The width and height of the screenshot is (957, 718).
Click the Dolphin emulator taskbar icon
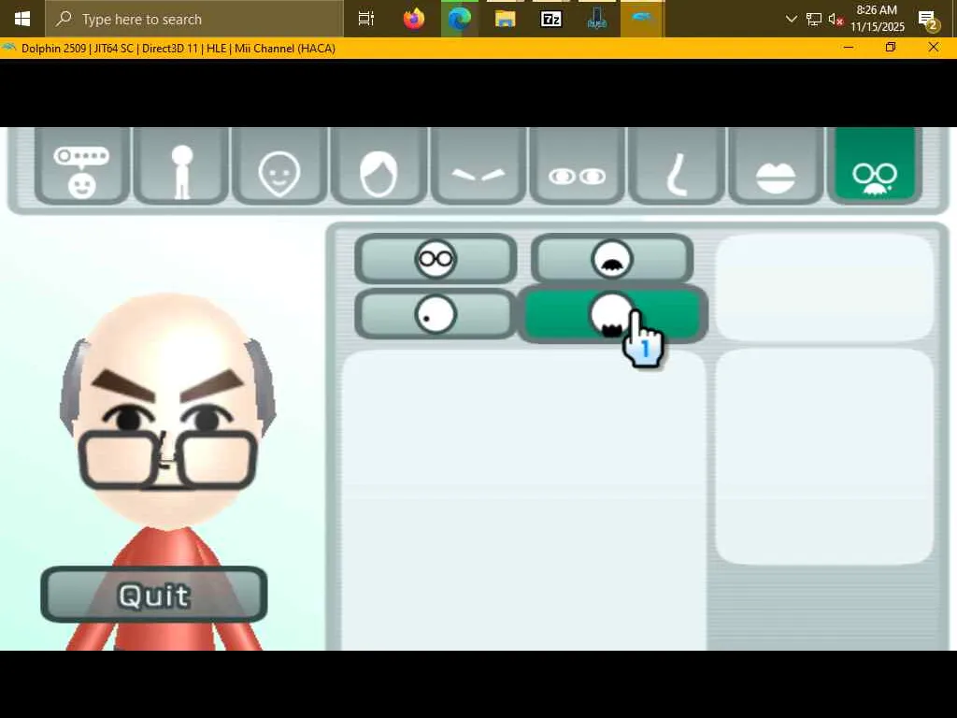pyautogui.click(x=642, y=19)
